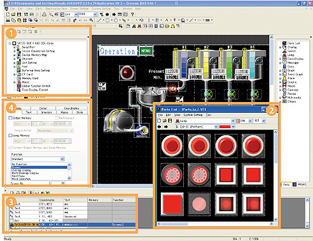Enable the Lamp Memory checkbox

coord(10,135)
